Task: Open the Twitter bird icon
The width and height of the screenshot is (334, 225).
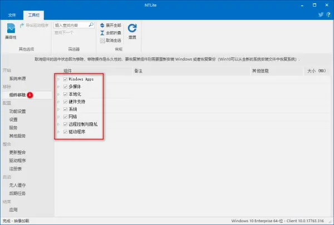Action: coord(321,14)
